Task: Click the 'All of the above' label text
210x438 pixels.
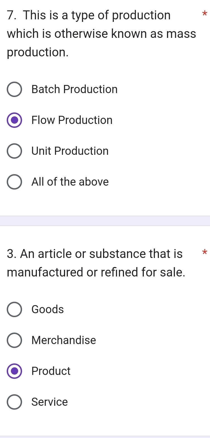Action: pos(70,182)
